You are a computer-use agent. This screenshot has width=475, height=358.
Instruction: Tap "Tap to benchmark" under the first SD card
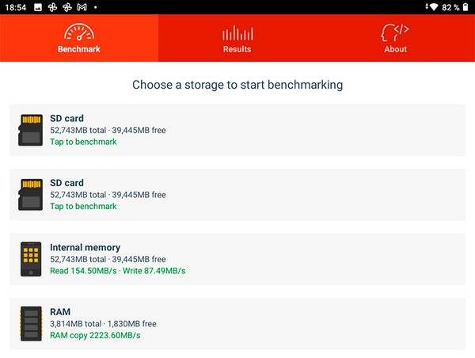(83, 142)
